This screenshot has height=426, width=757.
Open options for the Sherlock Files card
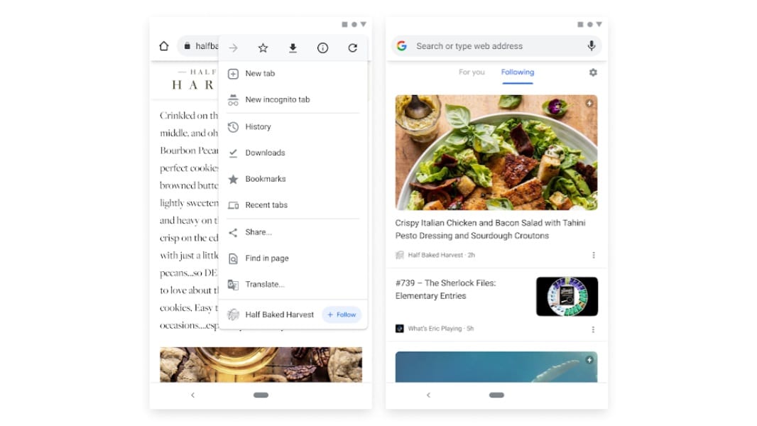(594, 329)
